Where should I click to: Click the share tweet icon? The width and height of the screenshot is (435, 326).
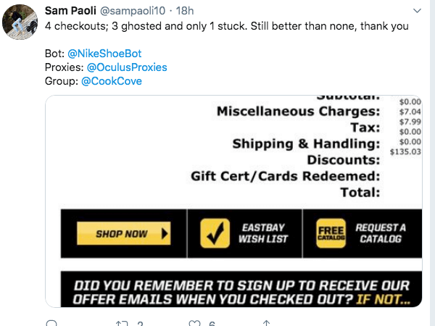[266, 323]
